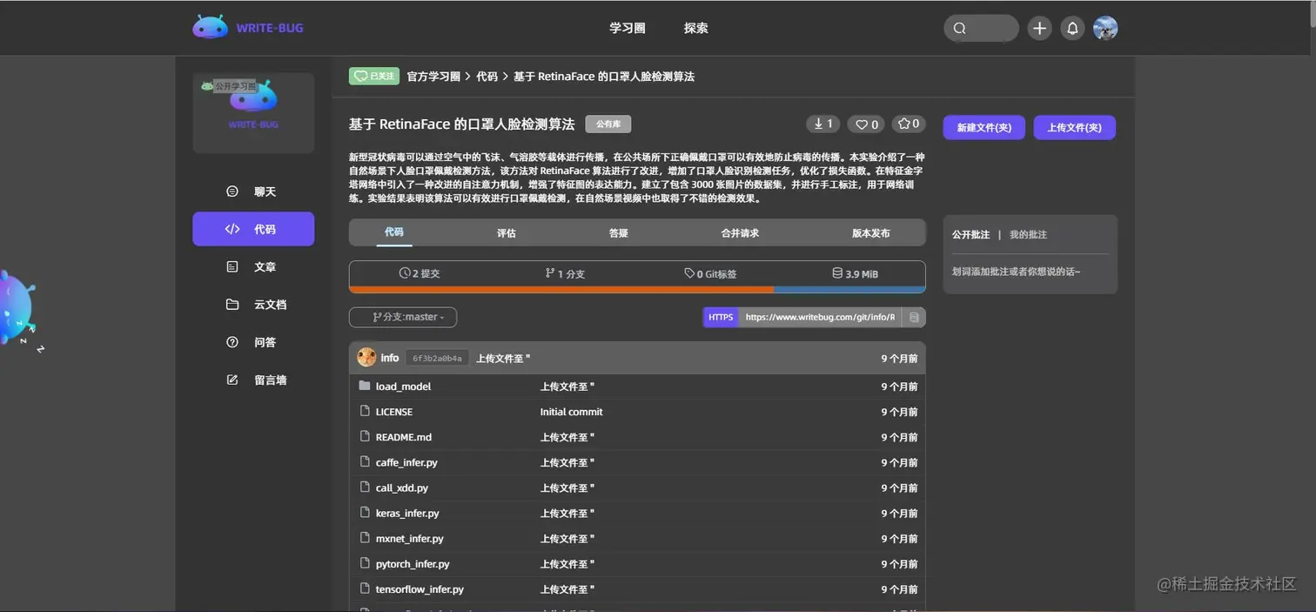Click the floating sleeping mascot
This screenshot has height=612, width=1316.
[19, 309]
